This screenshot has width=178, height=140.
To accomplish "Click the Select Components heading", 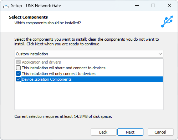I will (x=28, y=17).
